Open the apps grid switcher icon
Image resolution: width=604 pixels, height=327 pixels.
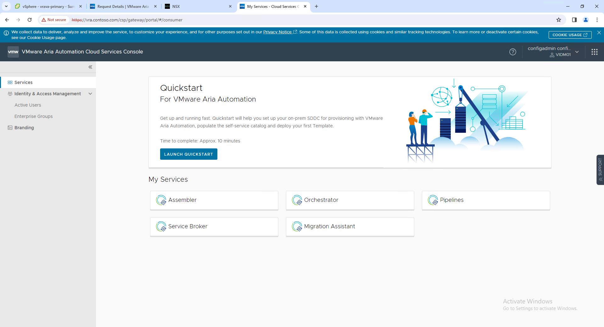coord(595,52)
